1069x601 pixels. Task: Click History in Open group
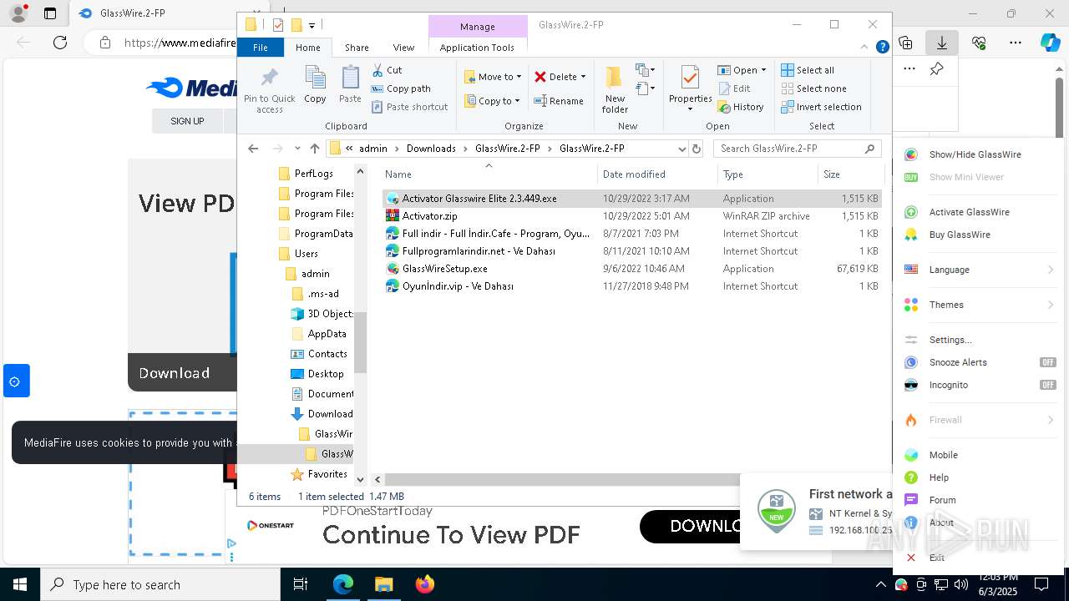coord(740,107)
